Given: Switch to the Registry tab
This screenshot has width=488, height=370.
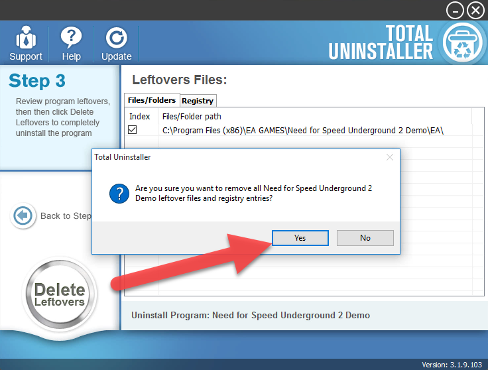Looking at the screenshot, I should [198, 101].
